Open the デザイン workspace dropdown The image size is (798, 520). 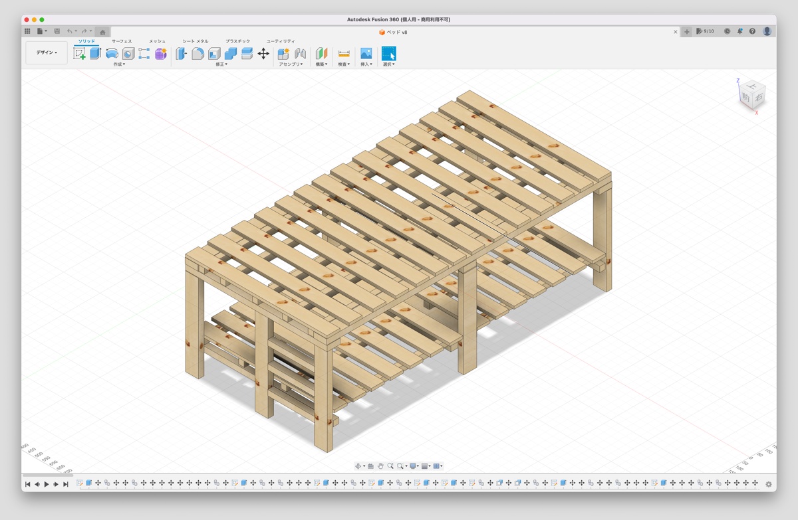(x=47, y=52)
